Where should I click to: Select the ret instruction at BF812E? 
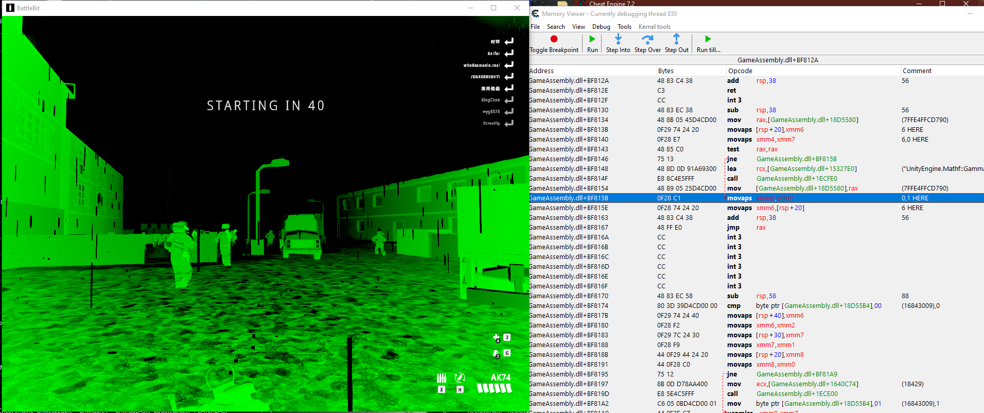coord(731,91)
